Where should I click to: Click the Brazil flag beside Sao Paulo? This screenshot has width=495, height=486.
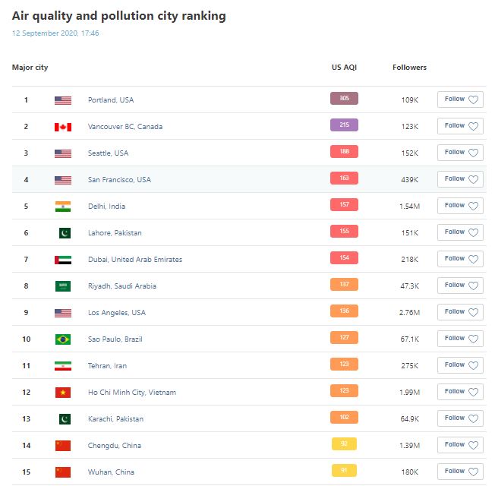pos(63,339)
